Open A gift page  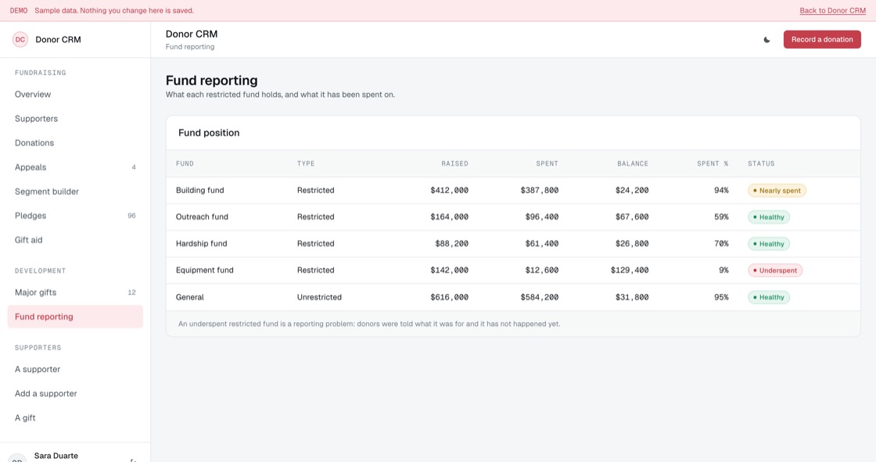[x=75, y=418]
